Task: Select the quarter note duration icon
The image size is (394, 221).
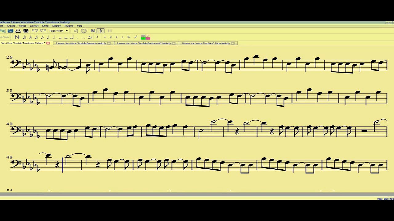Action: [48, 37]
